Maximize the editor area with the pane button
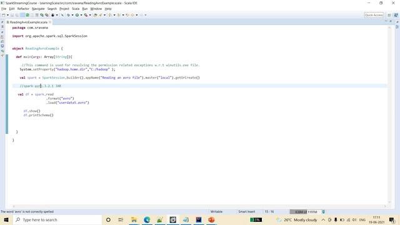 [x=391, y=21]
